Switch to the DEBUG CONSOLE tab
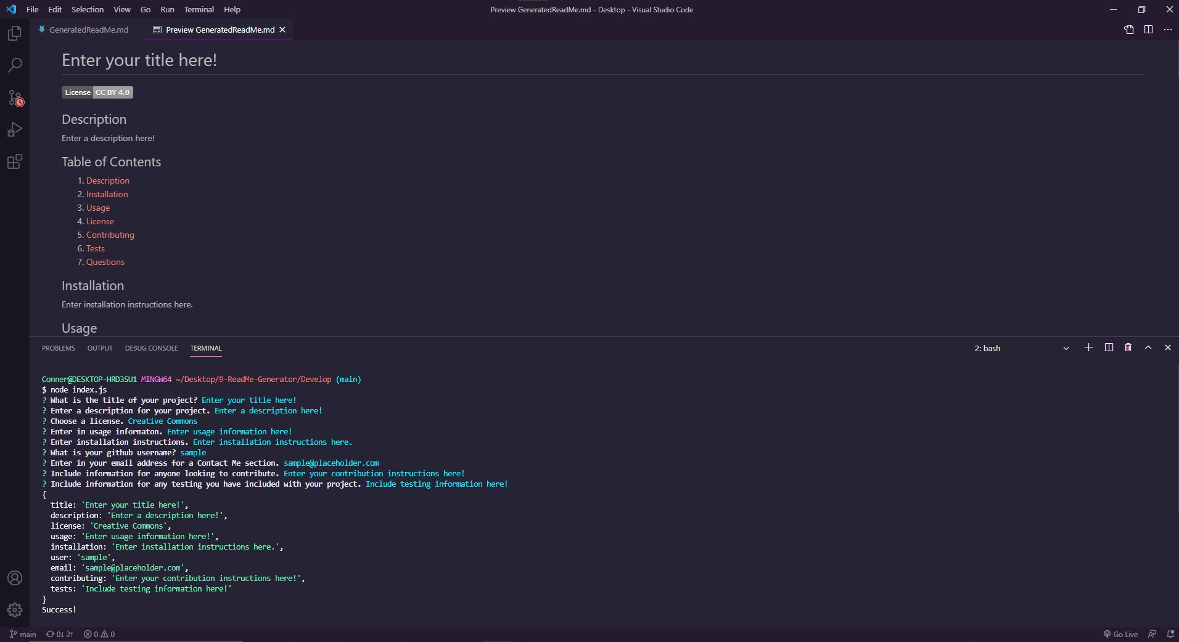Screen dimensions: 1179x642 (151, 348)
